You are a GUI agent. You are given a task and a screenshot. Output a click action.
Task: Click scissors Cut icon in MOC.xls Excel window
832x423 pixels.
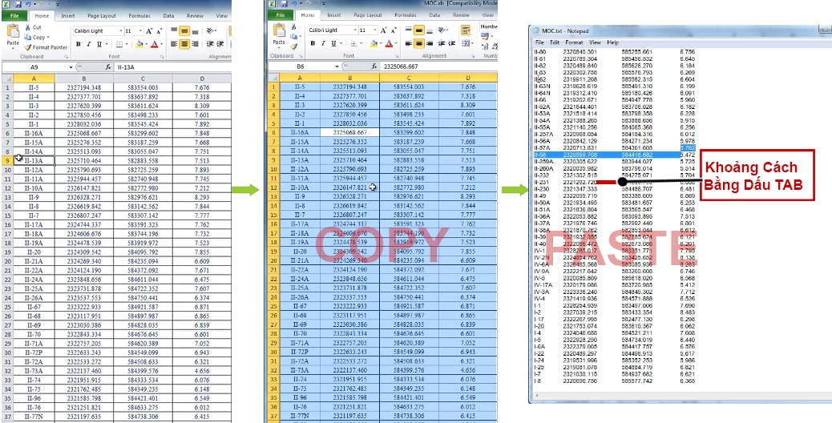[293, 27]
